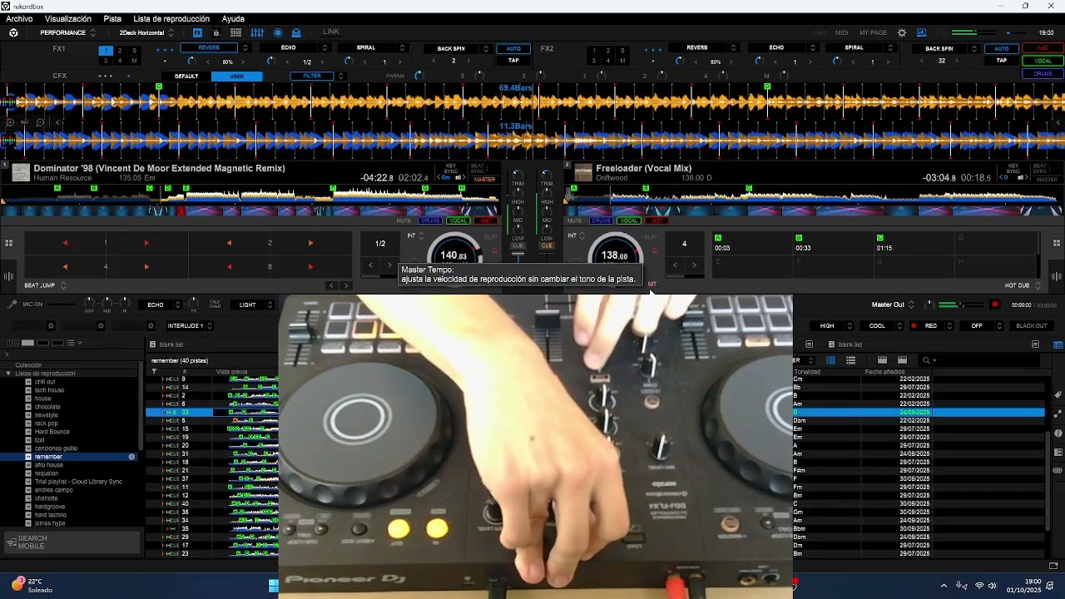Open 2Deck Horizontal layout dropdown
Viewport: 1065px width, 599px height.
click(x=146, y=32)
